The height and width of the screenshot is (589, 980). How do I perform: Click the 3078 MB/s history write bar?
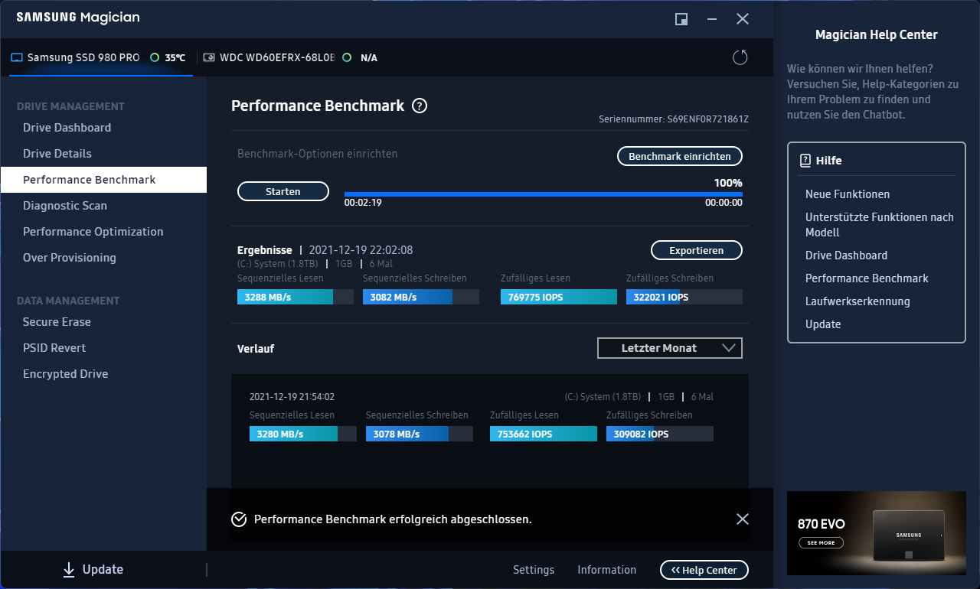pos(420,434)
